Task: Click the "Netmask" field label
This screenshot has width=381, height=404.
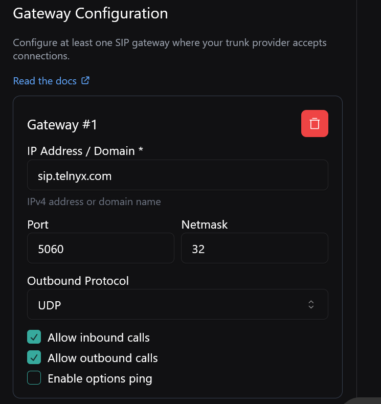Action: 205,225
